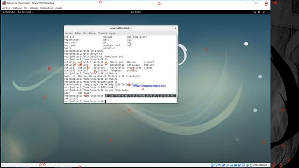The width and height of the screenshot is (299, 168).
Task: Click 'prueba2' in terminal listing
Action: pyautogui.click(x=149, y=62)
